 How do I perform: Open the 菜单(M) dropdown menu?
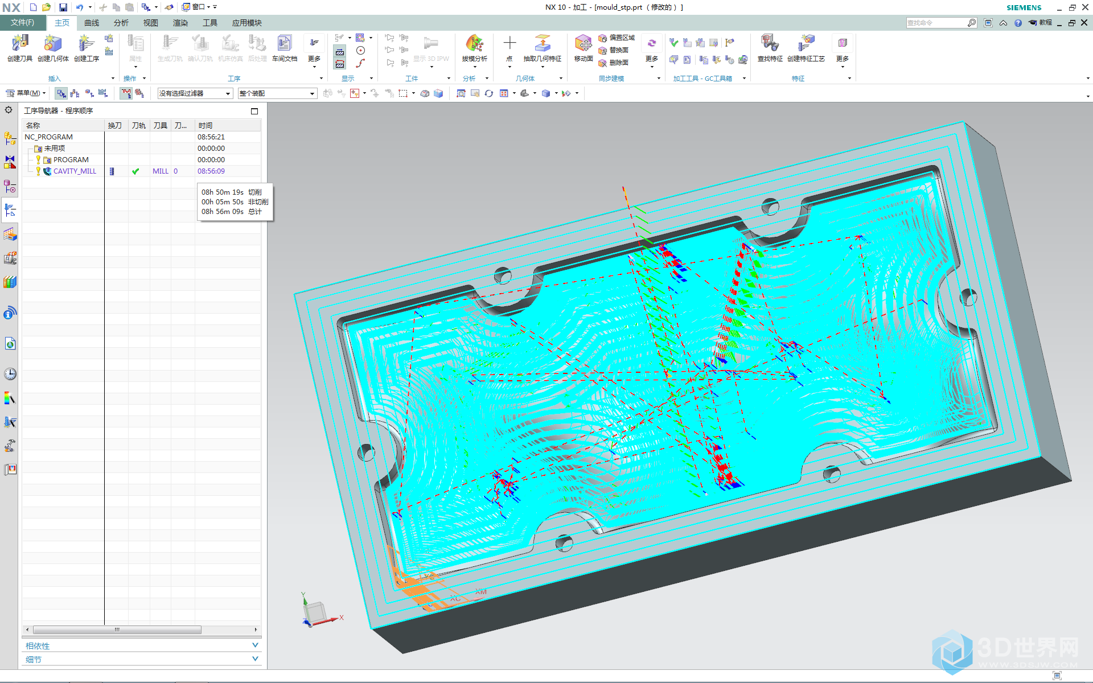pos(26,93)
